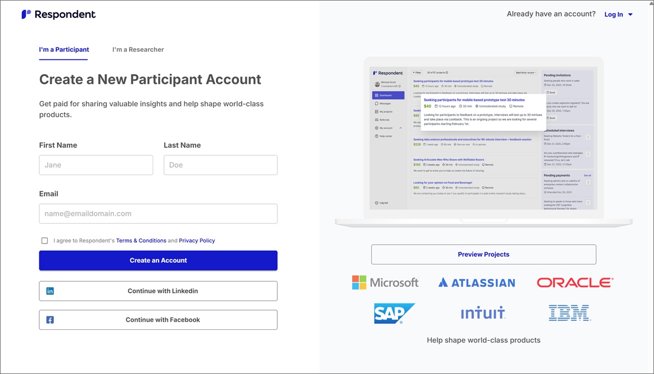Image resolution: width=654 pixels, height=374 pixels.
Task: Click the My projects icon in the preview
Action: 376,111
